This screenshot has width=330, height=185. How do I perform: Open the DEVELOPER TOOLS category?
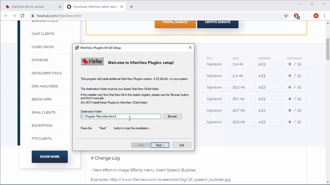pos(47,73)
